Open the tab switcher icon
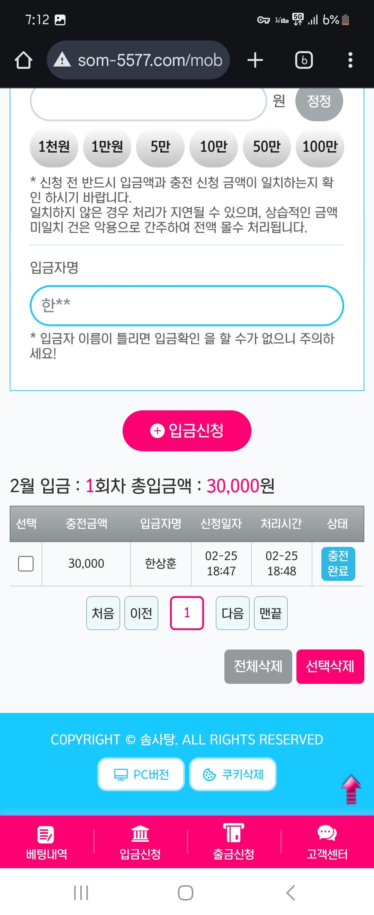This screenshot has height=915, width=374. [x=304, y=60]
